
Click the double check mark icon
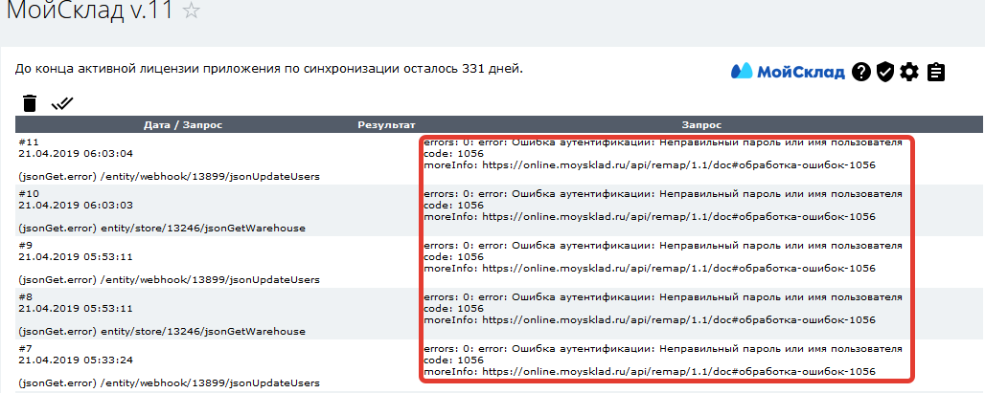pos(62,103)
